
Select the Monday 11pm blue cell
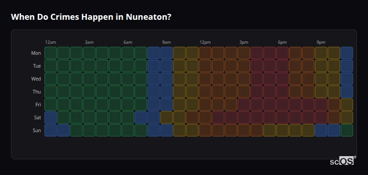coord(347,53)
